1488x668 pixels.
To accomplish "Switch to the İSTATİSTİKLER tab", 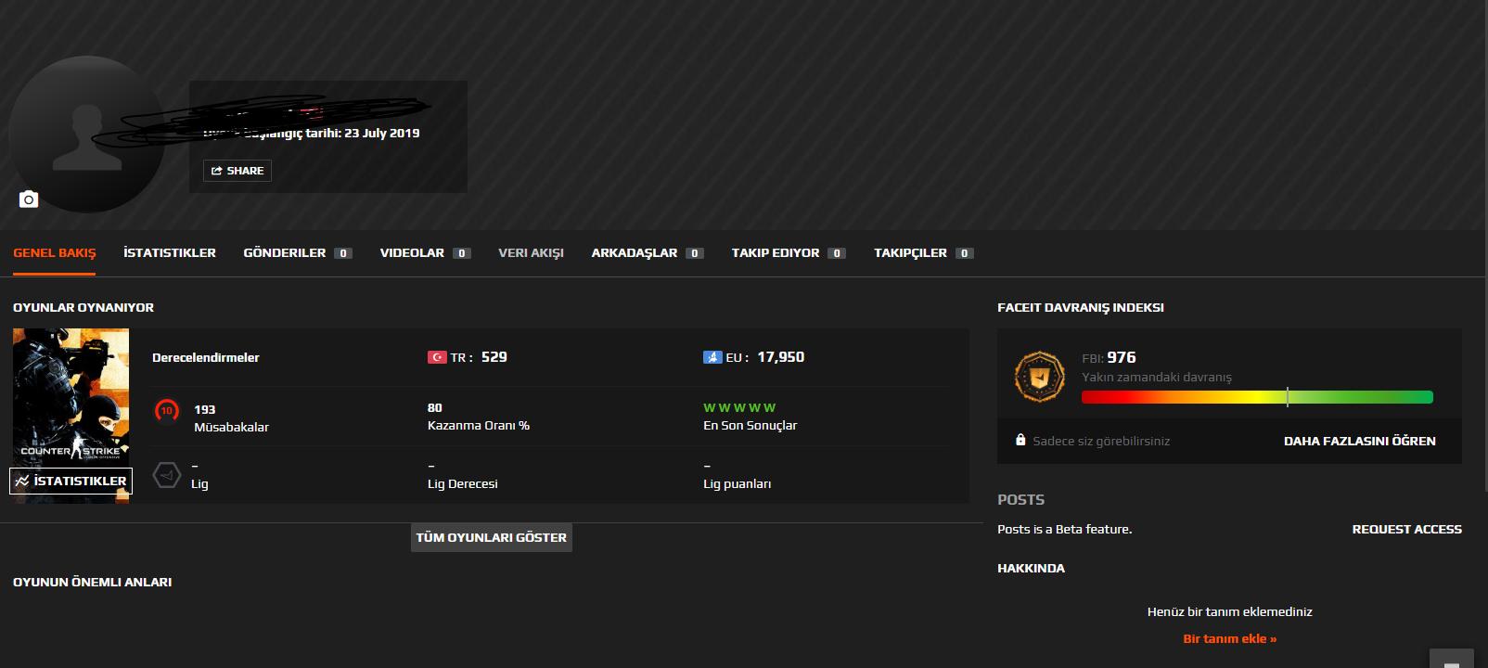I will [x=170, y=252].
